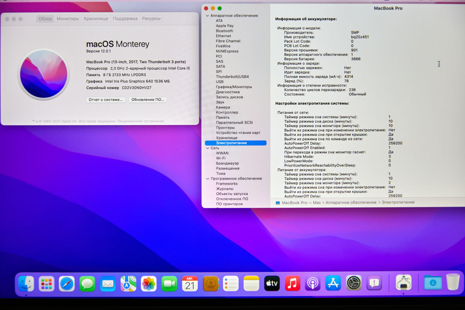The width and height of the screenshot is (465, 310).
Task: Switch to Мониторы tab
Action: tap(68, 19)
